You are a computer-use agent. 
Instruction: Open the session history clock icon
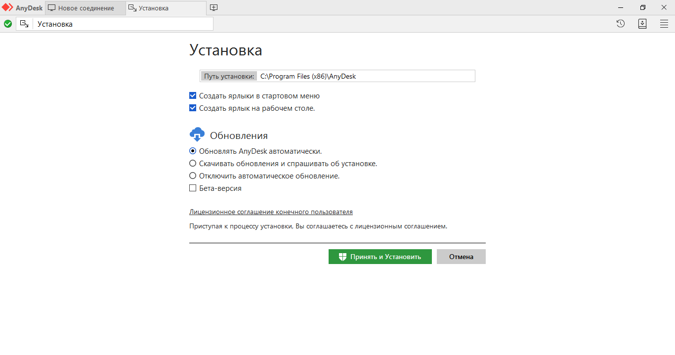(621, 24)
